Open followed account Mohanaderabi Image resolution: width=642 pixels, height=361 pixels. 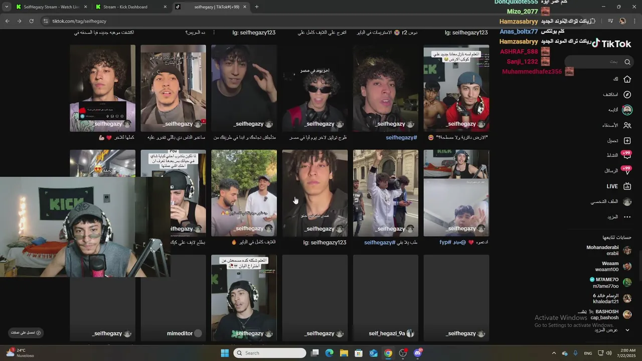pyautogui.click(x=608, y=250)
